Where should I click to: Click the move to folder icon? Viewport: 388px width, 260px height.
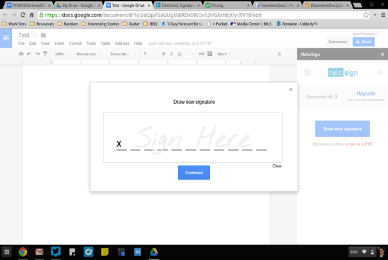point(43,35)
